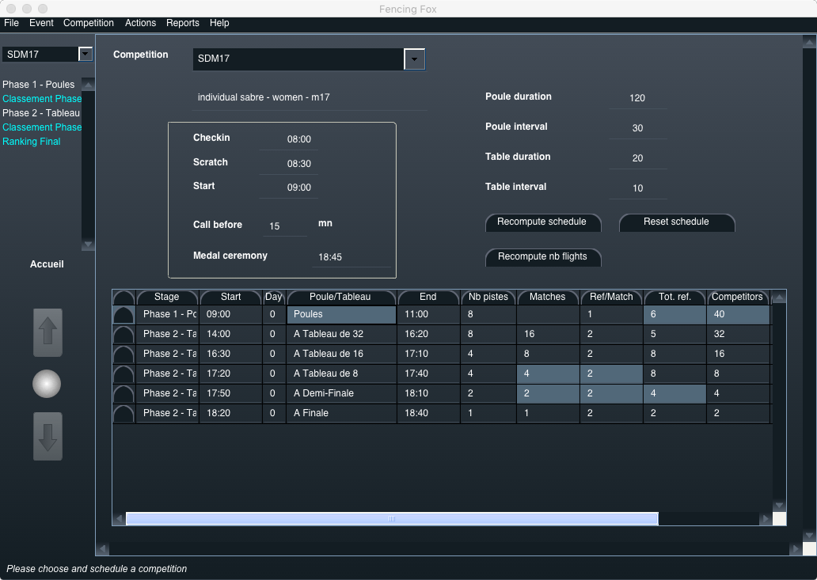The width and height of the screenshot is (817, 580).
Task: Click the table horizontal scrollbar thumb
Action: 392,518
